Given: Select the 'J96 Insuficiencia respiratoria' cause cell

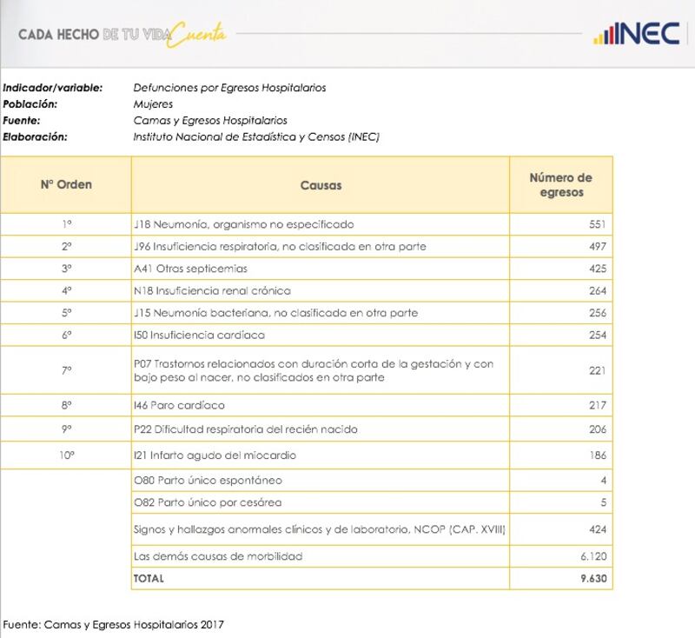Looking at the screenshot, I should coord(321,247).
